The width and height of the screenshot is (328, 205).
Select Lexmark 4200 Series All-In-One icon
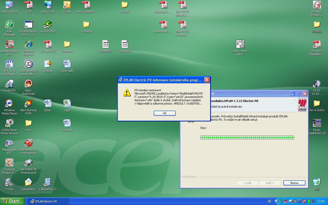click(28, 68)
